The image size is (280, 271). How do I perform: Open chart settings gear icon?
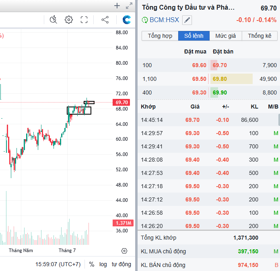69,20
